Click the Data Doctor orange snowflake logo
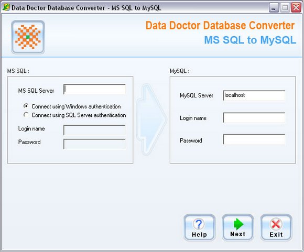This screenshot has height=252, width=304. click(28, 37)
